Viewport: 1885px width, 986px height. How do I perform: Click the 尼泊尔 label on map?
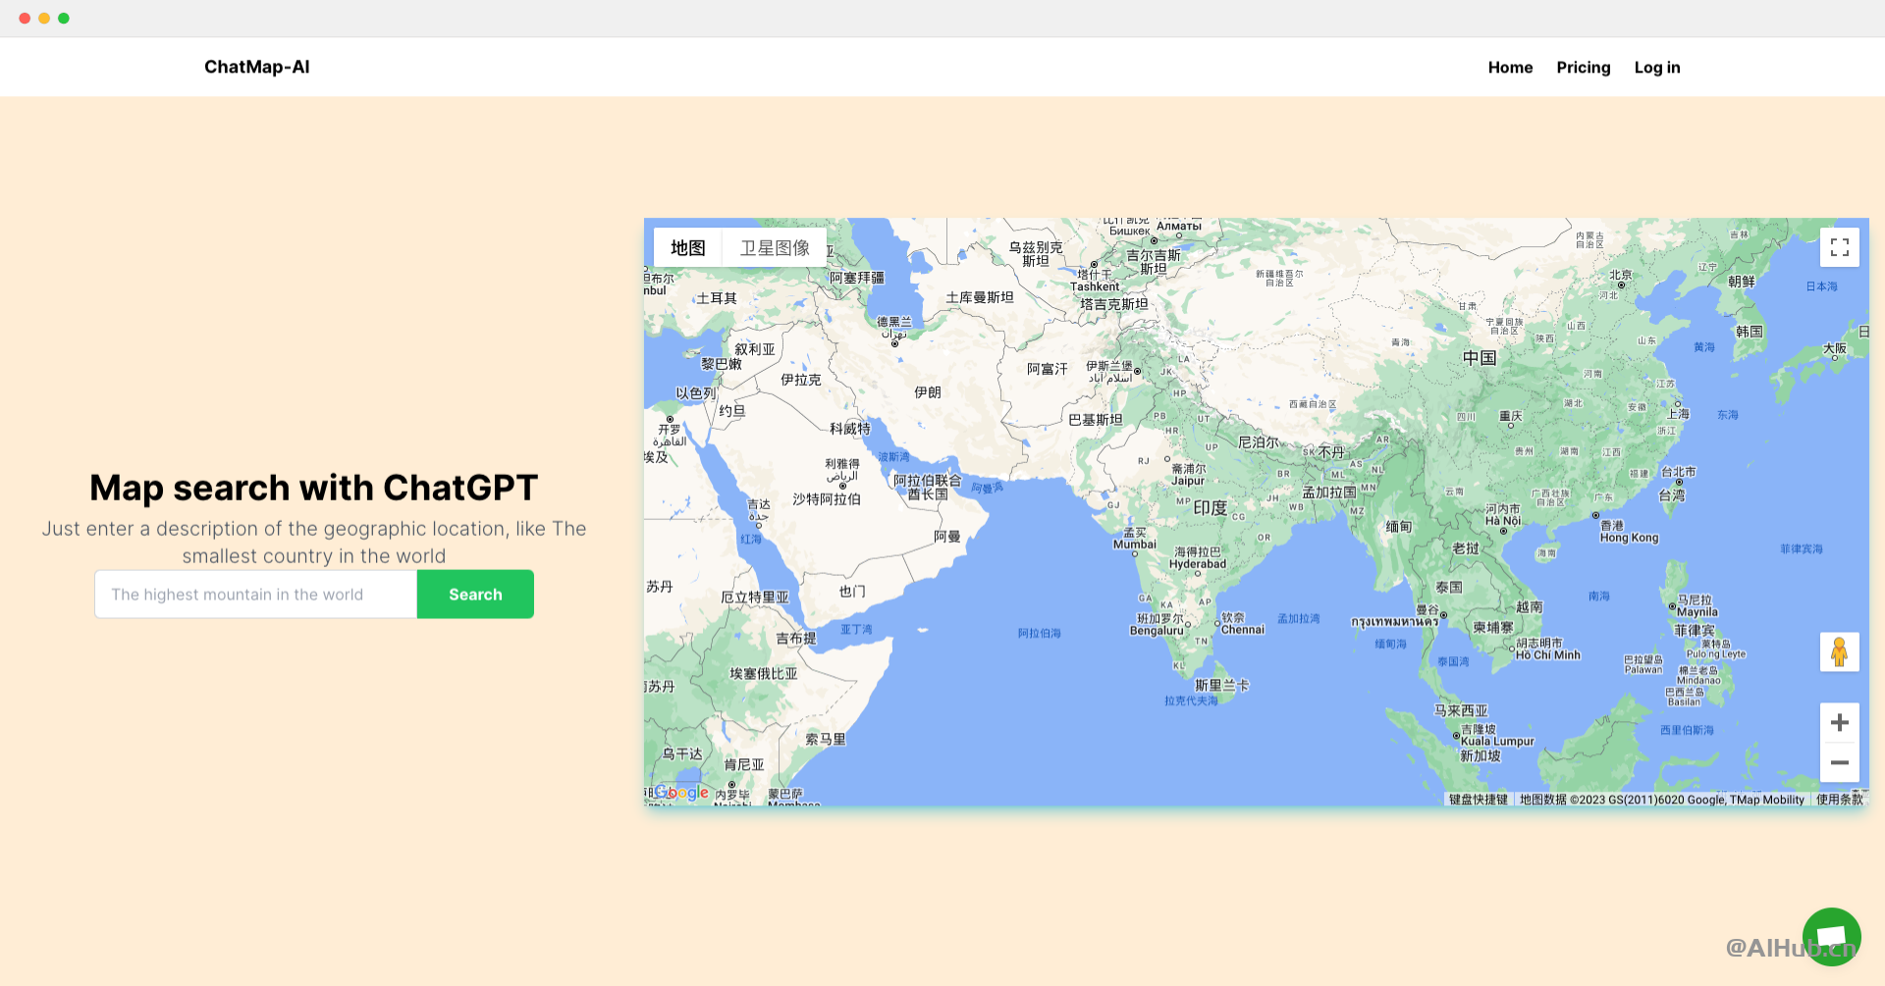(x=1259, y=442)
